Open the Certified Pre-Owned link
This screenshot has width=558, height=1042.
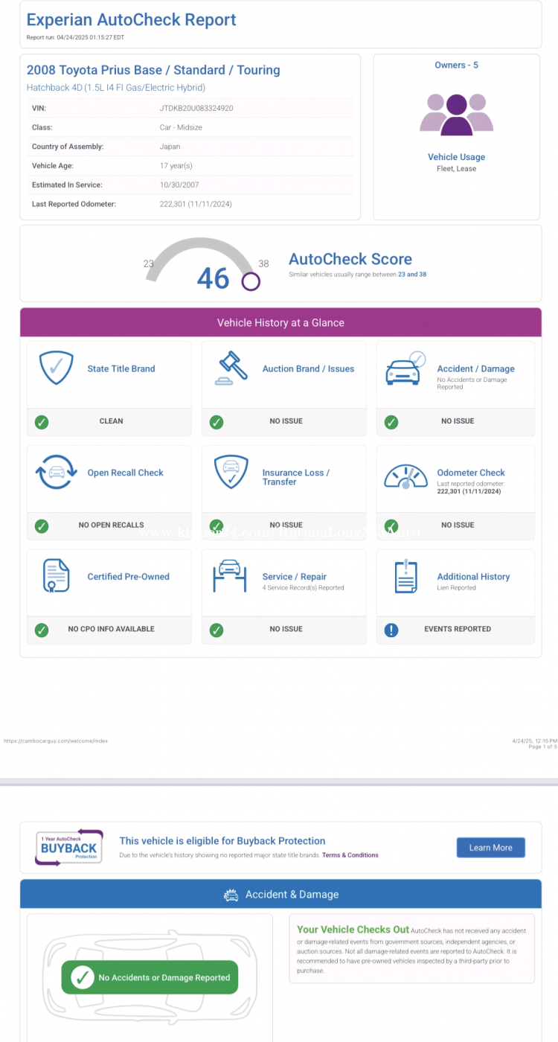tap(129, 577)
